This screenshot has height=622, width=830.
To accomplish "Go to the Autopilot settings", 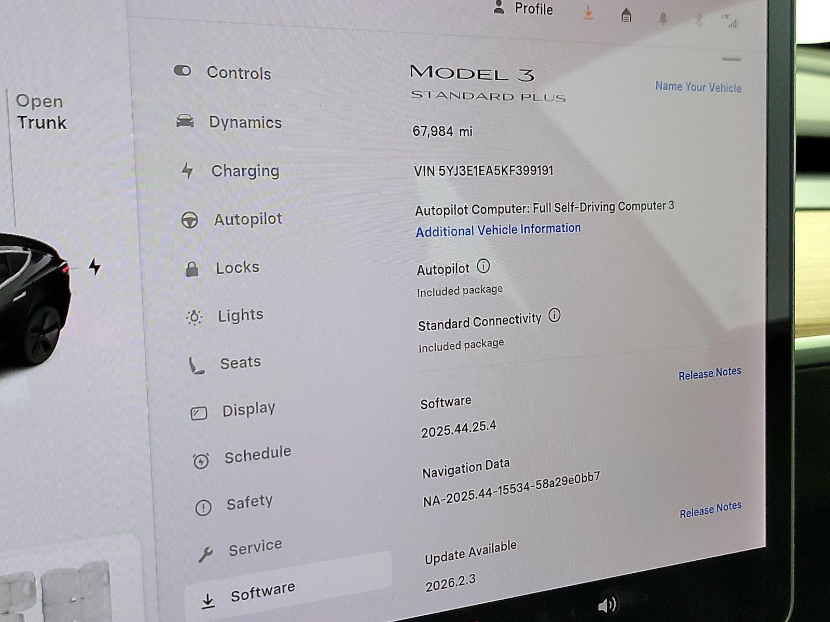I will [247, 219].
